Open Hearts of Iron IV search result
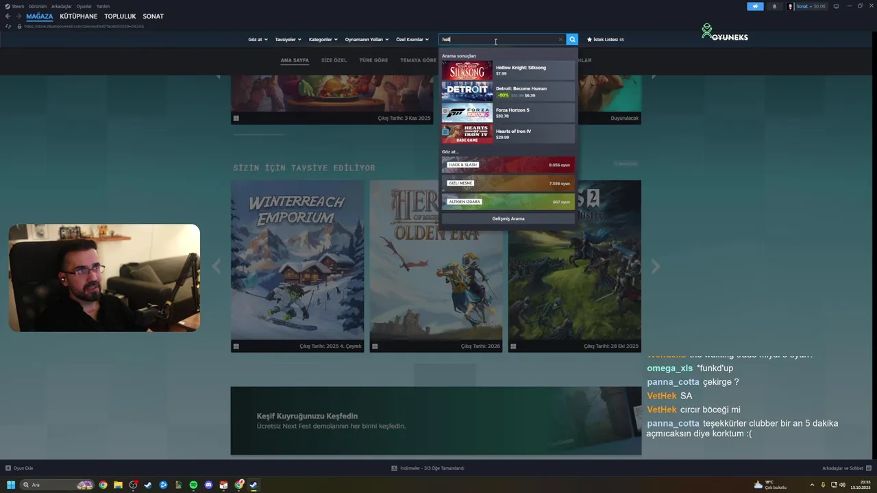This screenshot has width=877, height=493. pyautogui.click(x=508, y=134)
